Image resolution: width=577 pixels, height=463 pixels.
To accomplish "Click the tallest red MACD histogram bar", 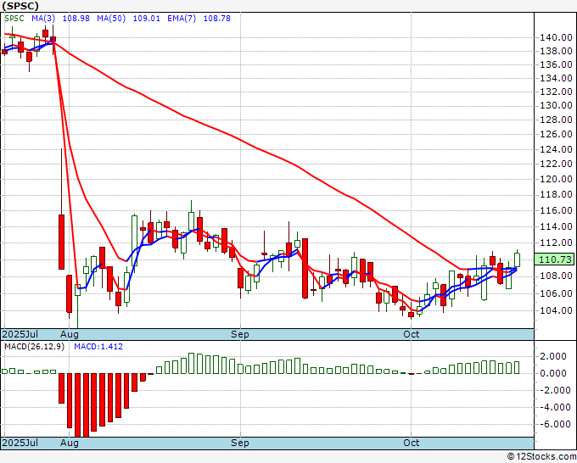I will [x=78, y=404].
